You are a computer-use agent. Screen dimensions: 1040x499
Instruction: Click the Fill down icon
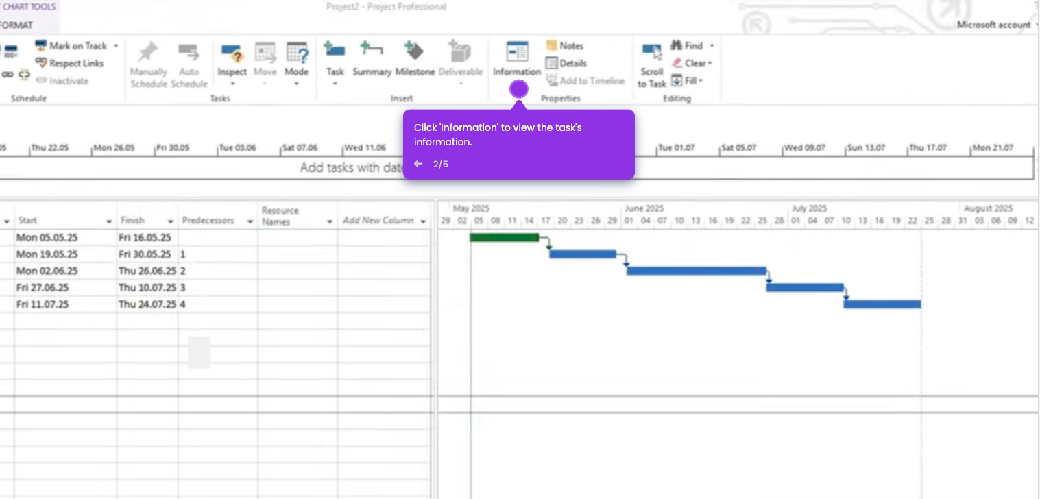coord(676,80)
